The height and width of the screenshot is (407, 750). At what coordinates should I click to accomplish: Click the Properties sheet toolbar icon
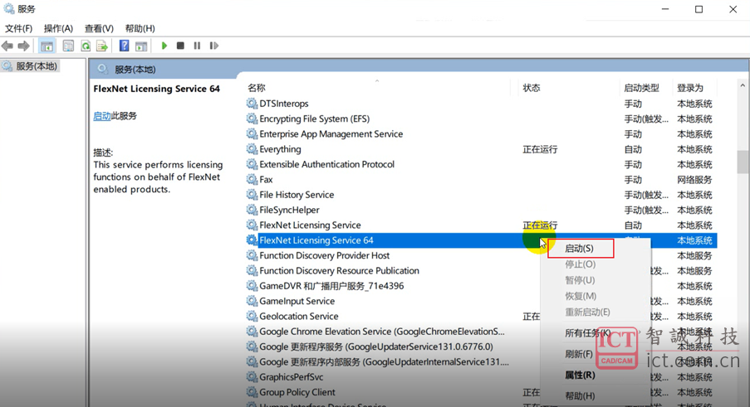click(x=68, y=46)
